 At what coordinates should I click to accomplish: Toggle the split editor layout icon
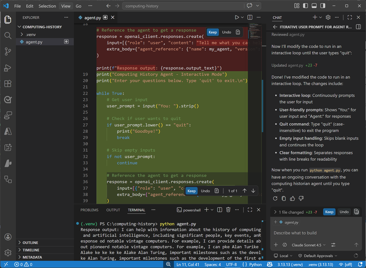click(x=249, y=17)
